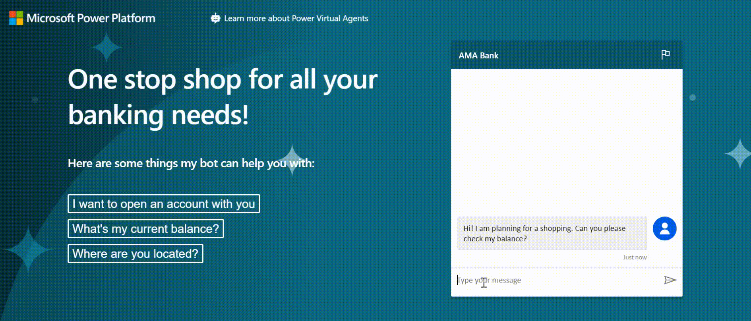Viewport: 751px width, 321px height.
Task: Click the AMA Bank chat title
Action: [x=478, y=56]
